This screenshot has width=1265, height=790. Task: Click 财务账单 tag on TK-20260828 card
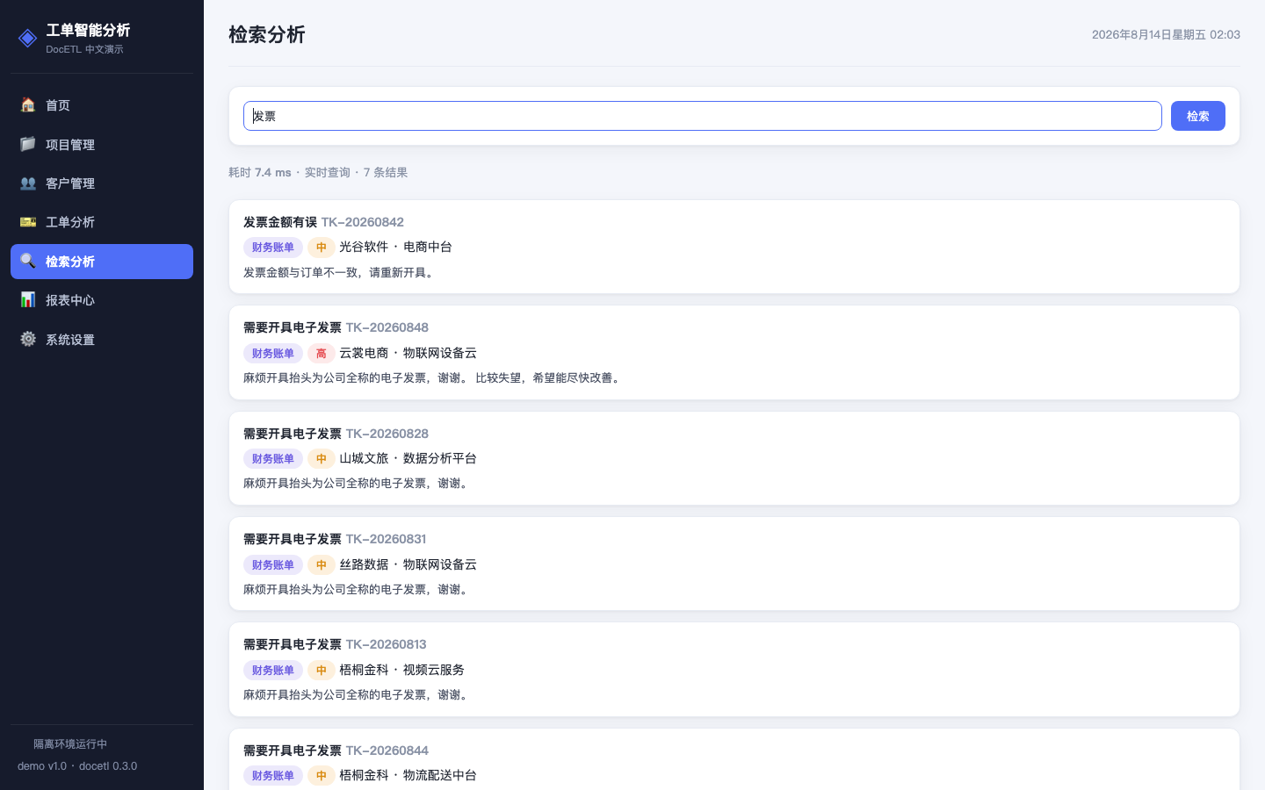coord(273,458)
